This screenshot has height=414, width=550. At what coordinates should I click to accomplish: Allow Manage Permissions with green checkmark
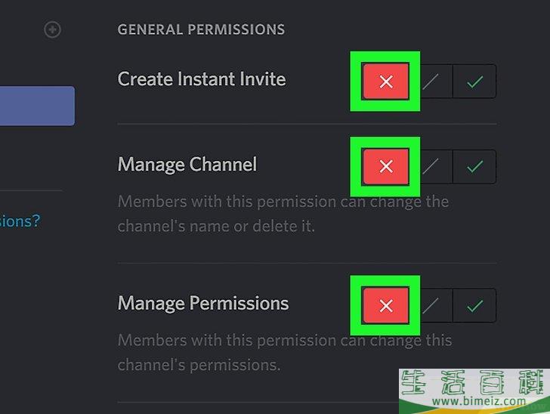pyautogui.click(x=474, y=305)
